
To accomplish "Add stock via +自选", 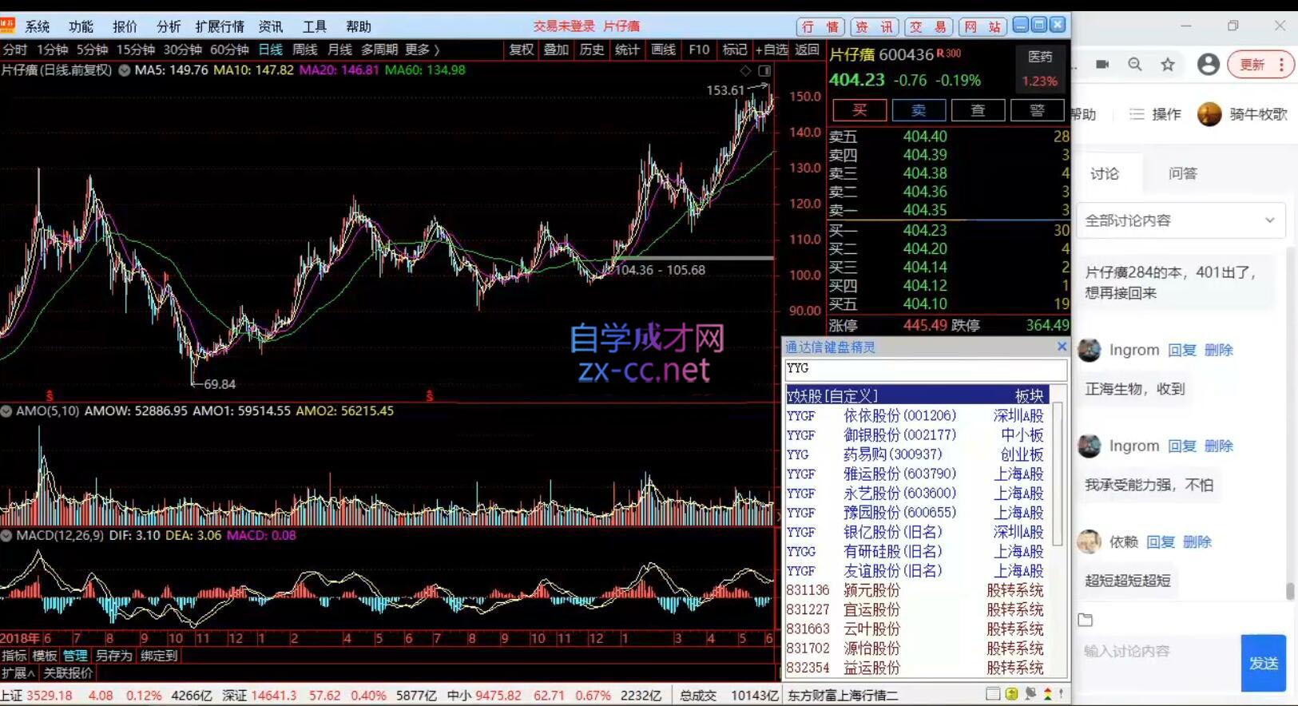I will click(772, 50).
